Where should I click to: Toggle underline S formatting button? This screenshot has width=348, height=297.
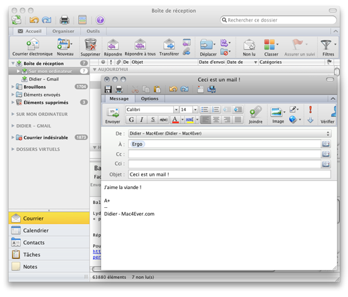tap(153, 120)
